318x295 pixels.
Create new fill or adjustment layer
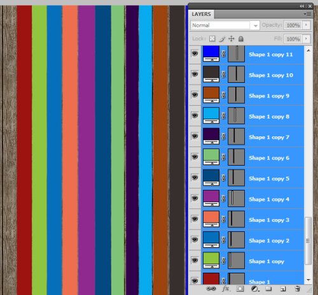[254, 289]
